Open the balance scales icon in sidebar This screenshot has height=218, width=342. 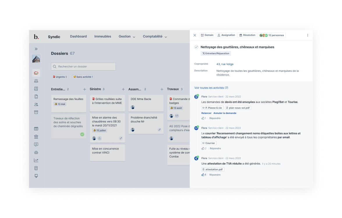click(36, 152)
